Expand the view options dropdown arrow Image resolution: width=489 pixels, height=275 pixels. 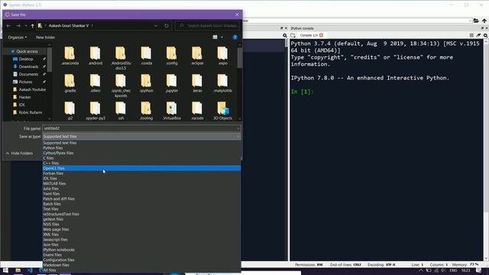pos(222,37)
